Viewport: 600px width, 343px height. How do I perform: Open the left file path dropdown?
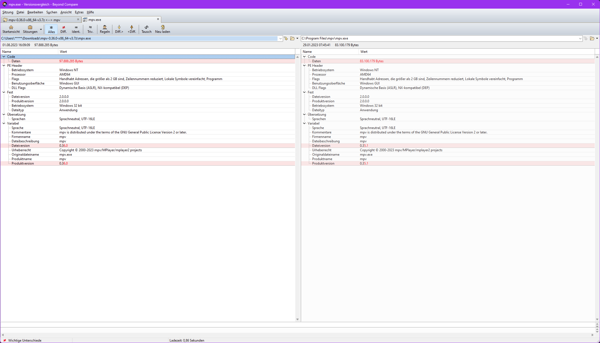tap(280, 39)
